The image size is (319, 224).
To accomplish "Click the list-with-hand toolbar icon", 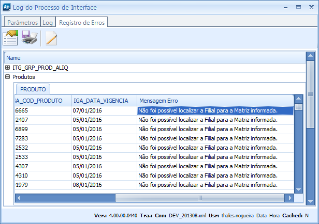I will coord(10,38).
